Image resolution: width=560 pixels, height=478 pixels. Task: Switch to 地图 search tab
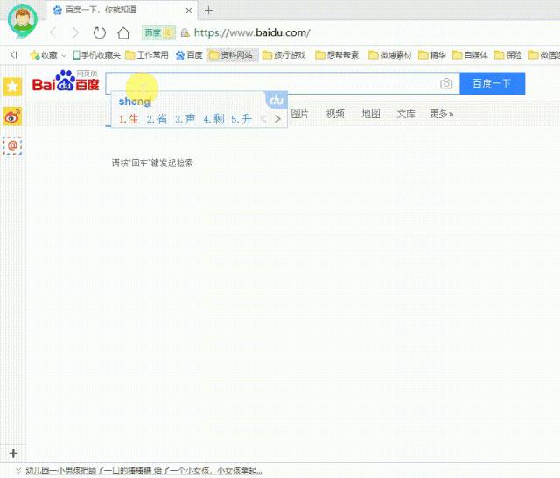pyautogui.click(x=371, y=114)
